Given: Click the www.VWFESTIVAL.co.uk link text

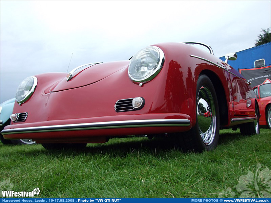Looking at the screenshot, I should pyautogui.click(x=246, y=201).
